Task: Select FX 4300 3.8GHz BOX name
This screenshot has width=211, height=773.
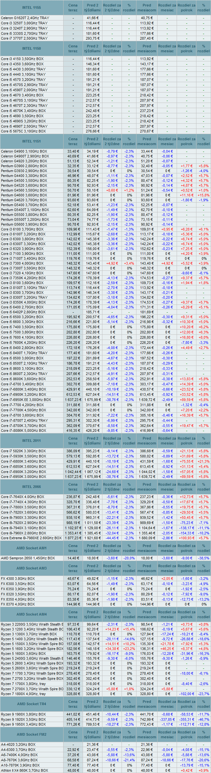Action: pos(18,579)
